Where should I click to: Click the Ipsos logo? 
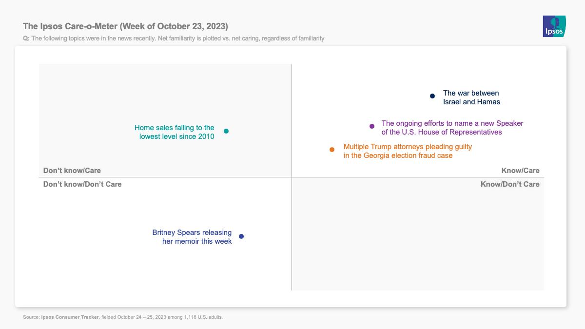click(554, 26)
